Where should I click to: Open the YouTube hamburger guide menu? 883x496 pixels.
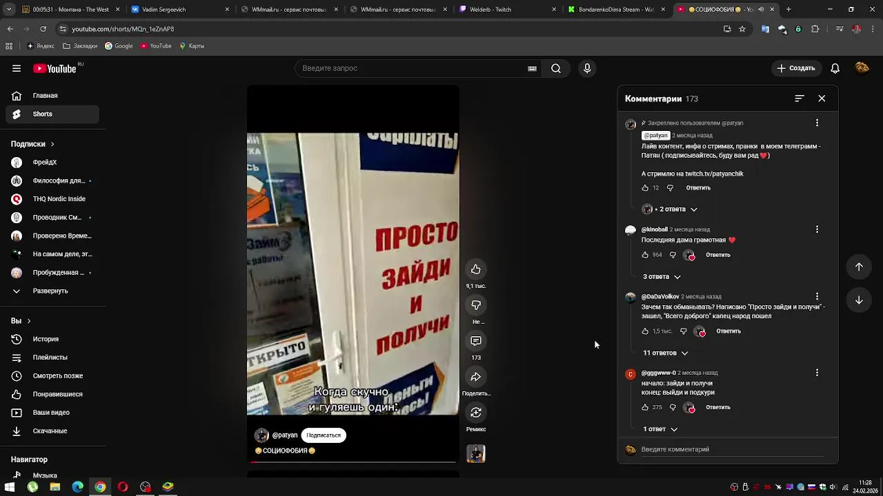tap(17, 68)
